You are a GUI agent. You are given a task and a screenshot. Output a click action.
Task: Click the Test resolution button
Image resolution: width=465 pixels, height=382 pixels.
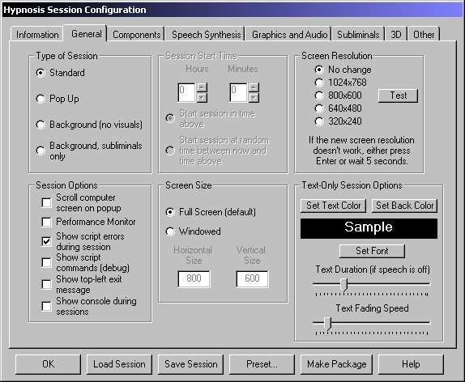398,95
